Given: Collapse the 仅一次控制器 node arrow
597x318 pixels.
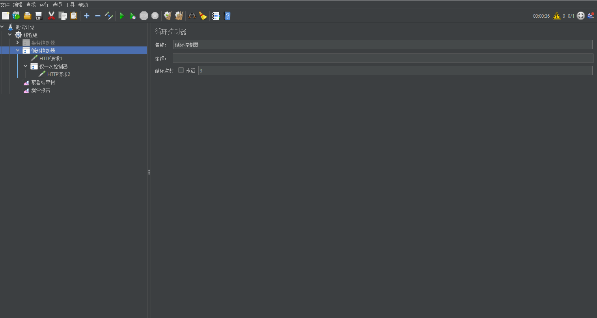Looking at the screenshot, I should pos(26,66).
